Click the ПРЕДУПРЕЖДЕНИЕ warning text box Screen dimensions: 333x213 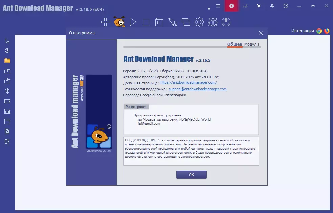[x=191, y=151]
